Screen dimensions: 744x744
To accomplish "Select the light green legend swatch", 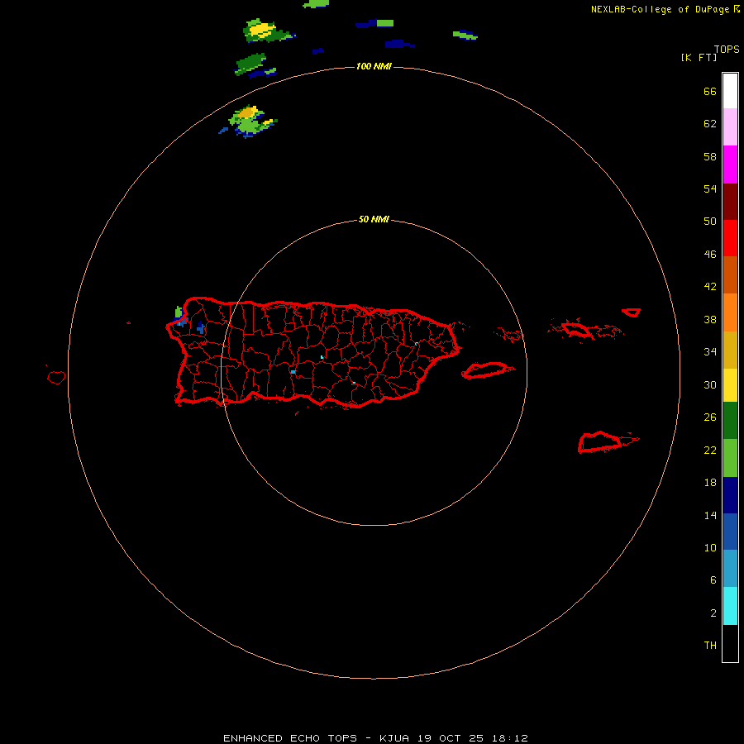I will 730,458.
